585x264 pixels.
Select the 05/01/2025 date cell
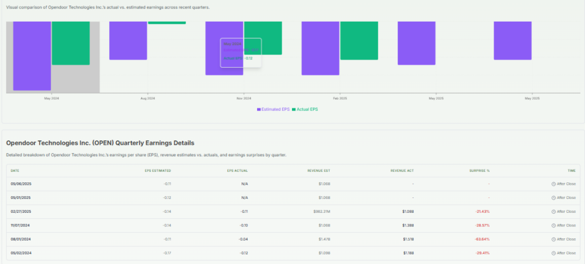pyautogui.click(x=21, y=198)
